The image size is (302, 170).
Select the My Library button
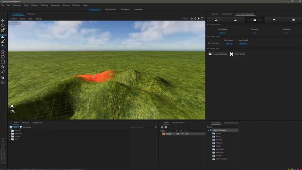pos(25,127)
